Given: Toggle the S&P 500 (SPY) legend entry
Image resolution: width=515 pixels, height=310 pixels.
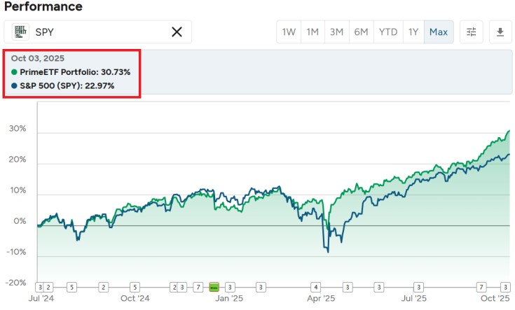Looking at the screenshot, I should pyautogui.click(x=63, y=85).
